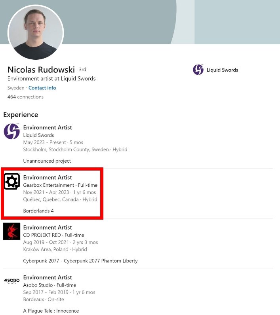Click the A Plague Tale : Innocence text
The width and height of the screenshot is (280, 315).
[x=51, y=311]
